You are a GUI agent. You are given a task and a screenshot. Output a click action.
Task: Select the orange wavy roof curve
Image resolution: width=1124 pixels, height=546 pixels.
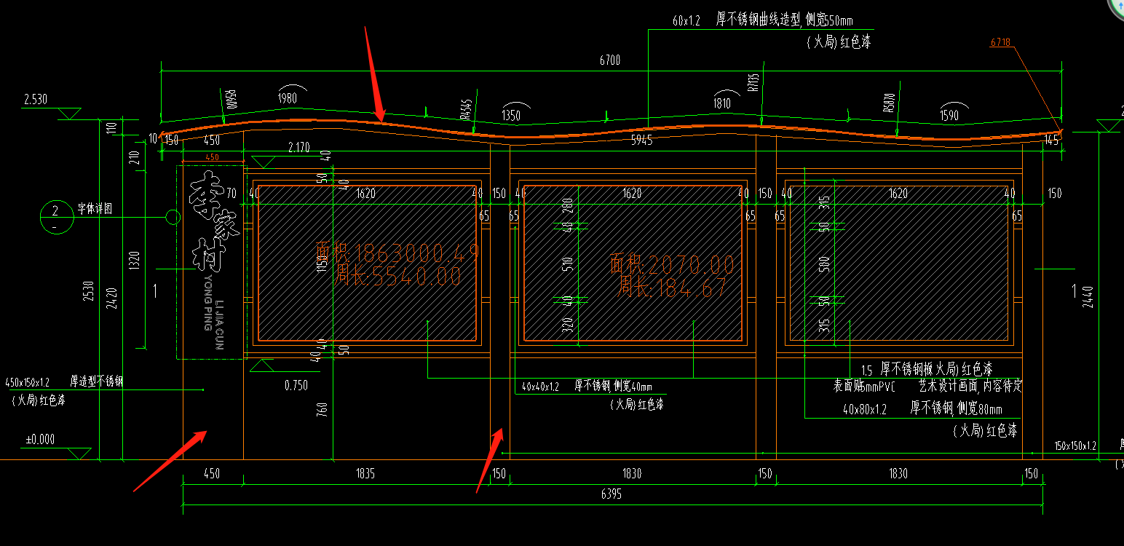612,132
